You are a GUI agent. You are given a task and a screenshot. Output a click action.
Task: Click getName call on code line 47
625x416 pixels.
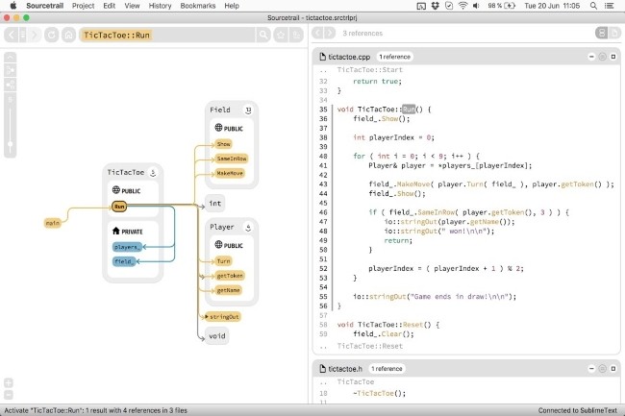[484, 222]
